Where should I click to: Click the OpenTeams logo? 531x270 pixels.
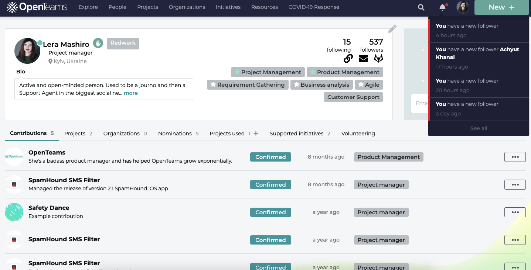coord(37,7)
